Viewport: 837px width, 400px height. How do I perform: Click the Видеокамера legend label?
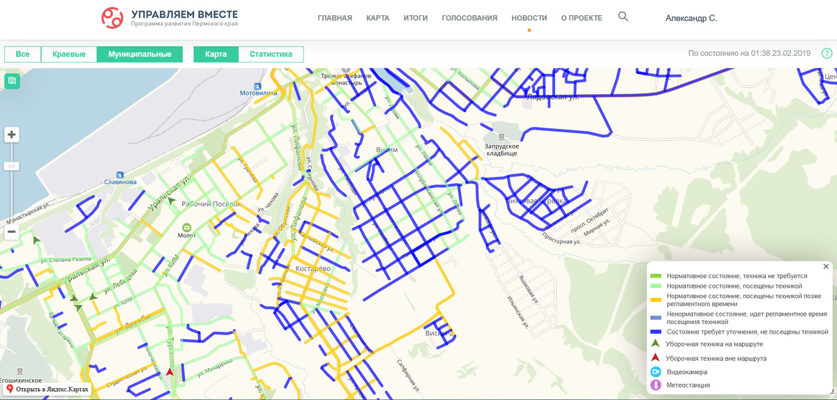click(x=687, y=373)
